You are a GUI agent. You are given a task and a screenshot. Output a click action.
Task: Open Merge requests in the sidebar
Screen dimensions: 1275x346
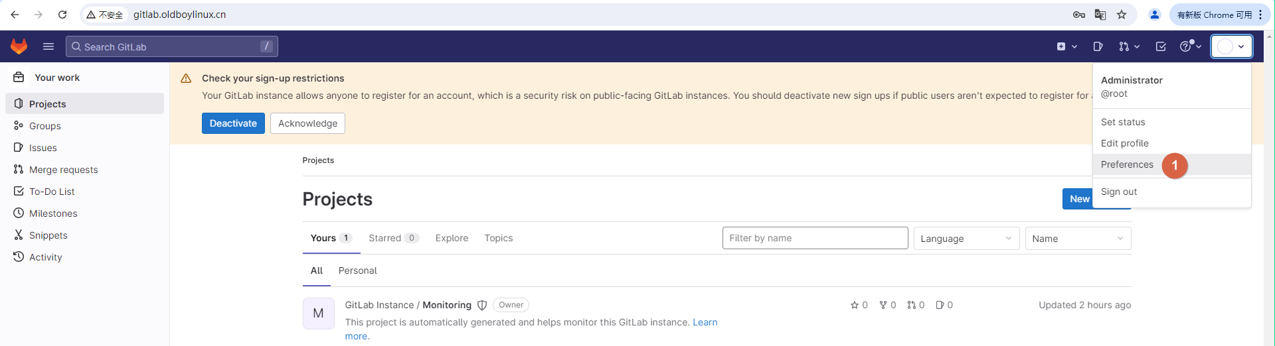[x=84, y=169]
